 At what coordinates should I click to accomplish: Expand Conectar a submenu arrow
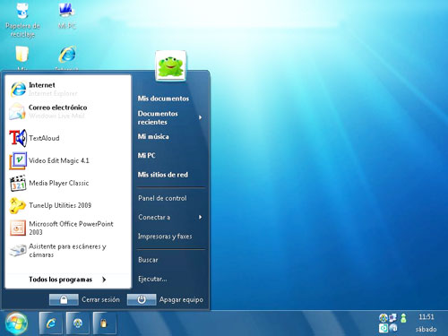(201, 217)
